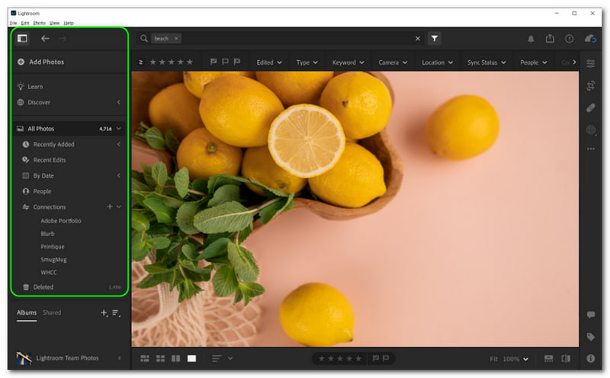
Task: Open the notifications bell
Action: tap(531, 38)
